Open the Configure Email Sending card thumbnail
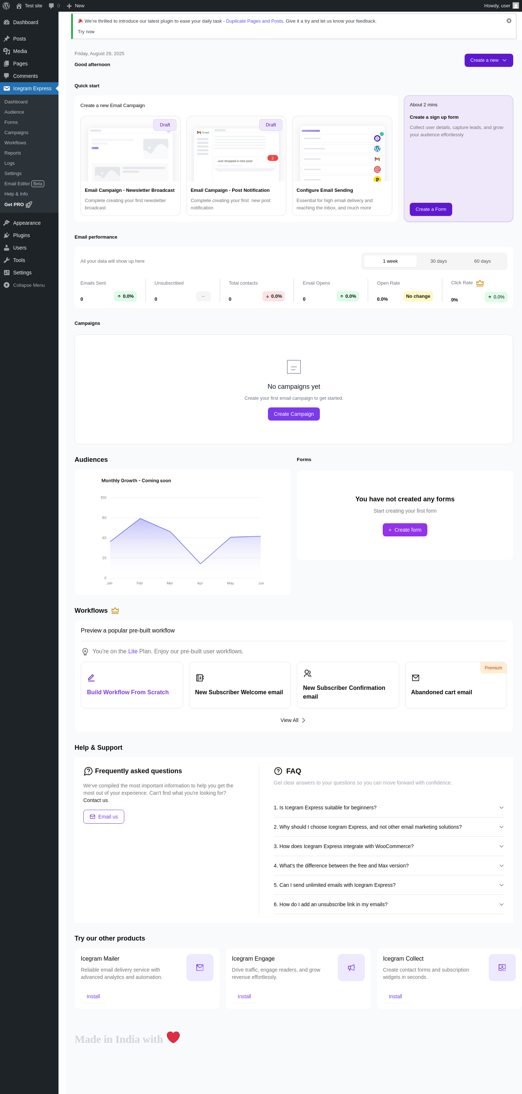The image size is (522, 1094). (x=342, y=149)
